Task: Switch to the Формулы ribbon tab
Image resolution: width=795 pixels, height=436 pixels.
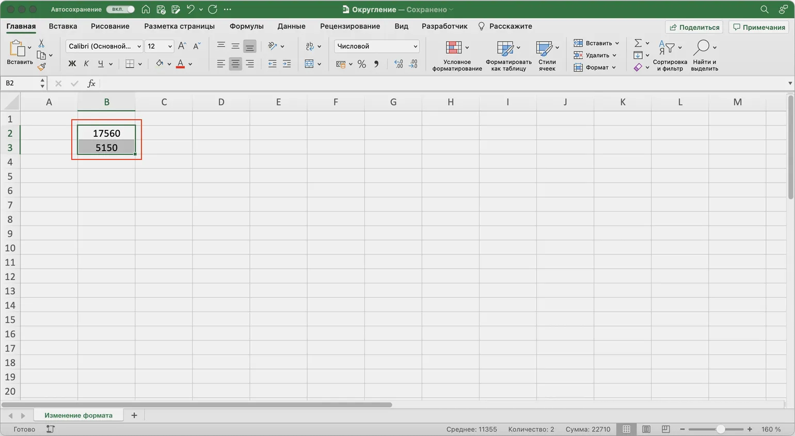Action: (246, 26)
